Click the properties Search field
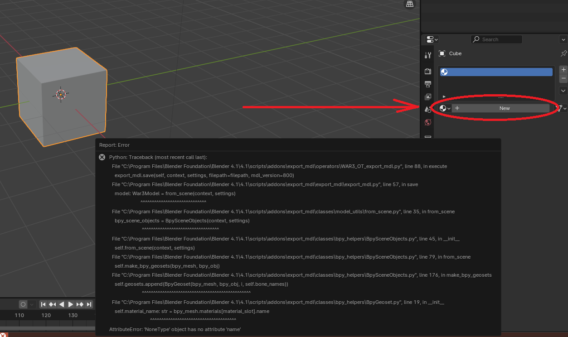Image resolution: width=568 pixels, height=337 pixels. (496, 39)
